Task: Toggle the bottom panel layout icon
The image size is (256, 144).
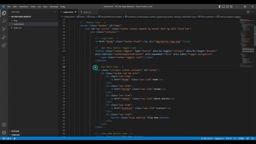Action: click(x=224, y=6)
